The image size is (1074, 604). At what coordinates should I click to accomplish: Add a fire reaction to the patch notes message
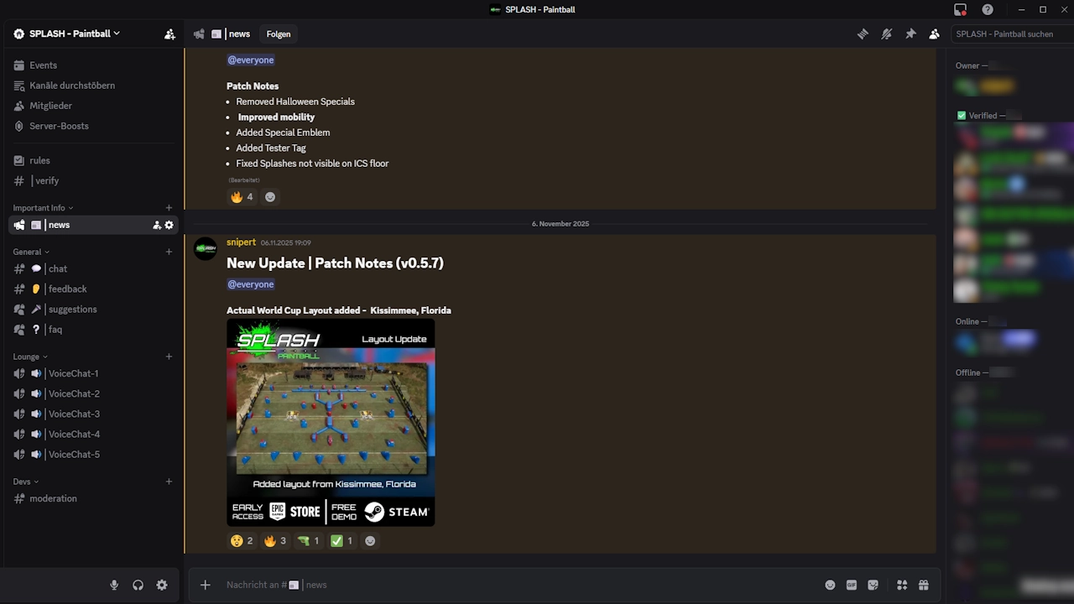(x=242, y=196)
